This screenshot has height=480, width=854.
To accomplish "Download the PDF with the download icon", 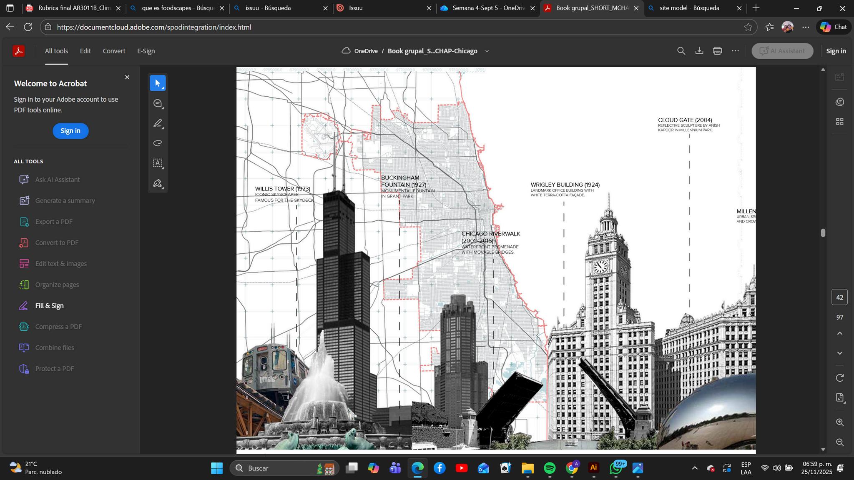I will pos(699,51).
